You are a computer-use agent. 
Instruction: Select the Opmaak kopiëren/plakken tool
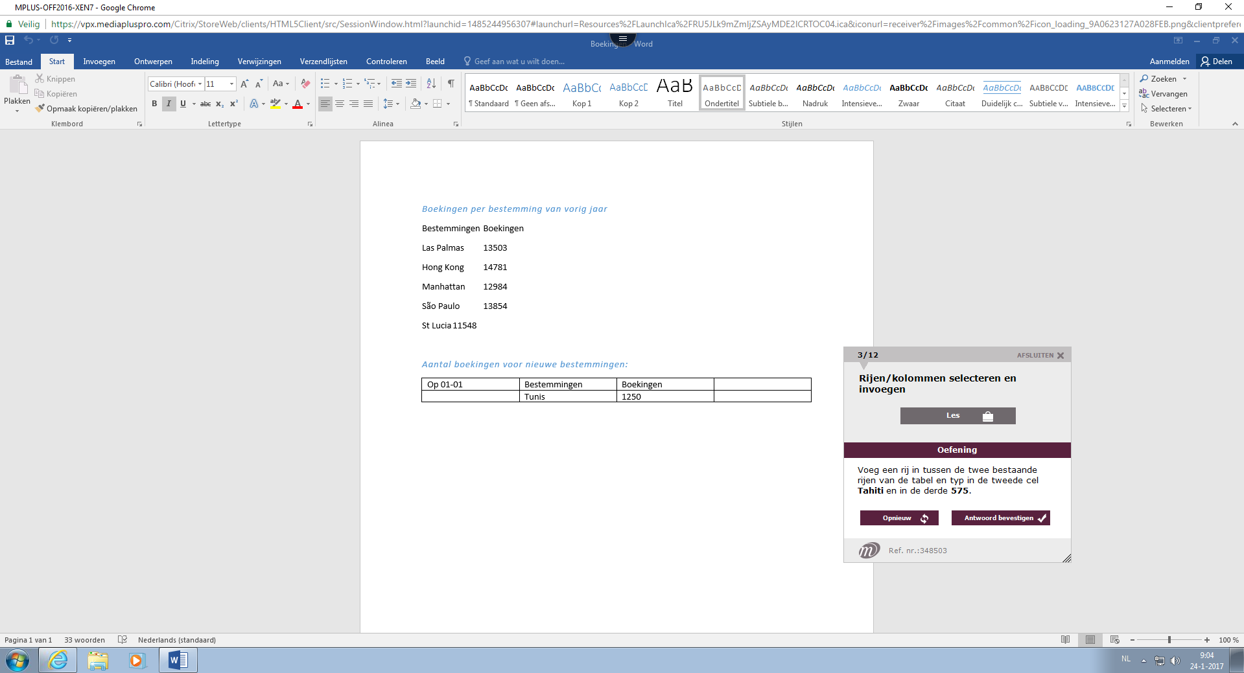coord(88,108)
